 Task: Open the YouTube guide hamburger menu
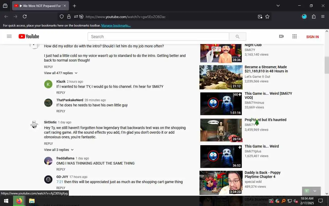point(9,36)
